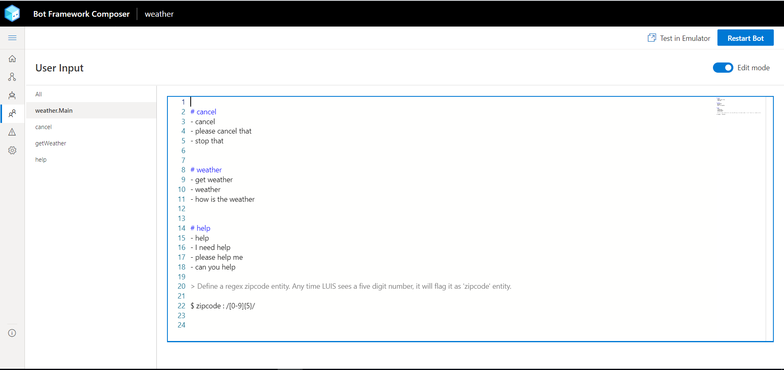
Task: Open the Design flow view
Action: coord(12,77)
